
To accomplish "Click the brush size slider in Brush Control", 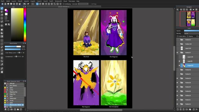I will pos(13,47).
